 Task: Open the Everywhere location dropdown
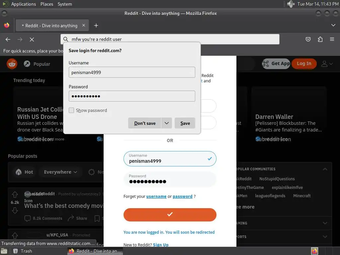pos(60,172)
